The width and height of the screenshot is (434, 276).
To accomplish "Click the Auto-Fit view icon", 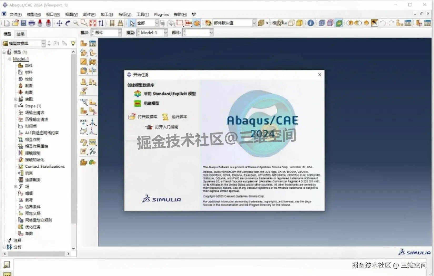I will [x=93, y=23].
